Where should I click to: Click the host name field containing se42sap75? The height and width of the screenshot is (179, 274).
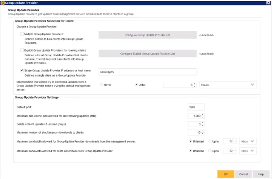tap(148, 72)
